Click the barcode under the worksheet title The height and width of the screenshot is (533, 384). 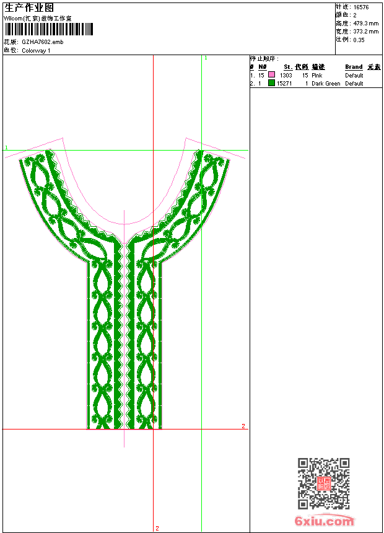[49, 29]
